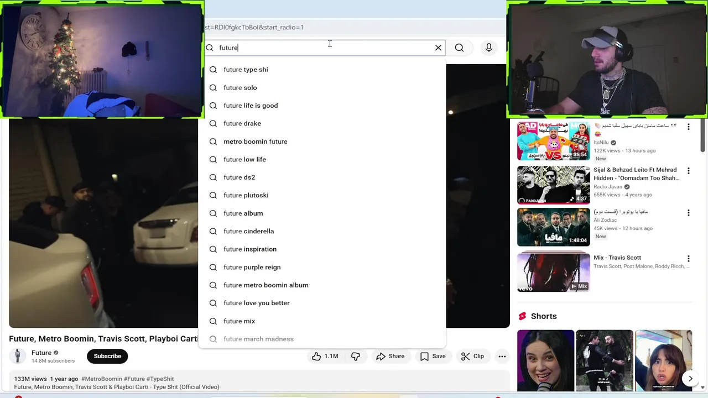This screenshot has height=398, width=708.
Task: Start voice search with microphone icon
Action: click(488, 48)
